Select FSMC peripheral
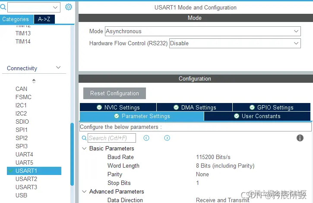Viewport: 313px width, 203px height. click(23, 97)
